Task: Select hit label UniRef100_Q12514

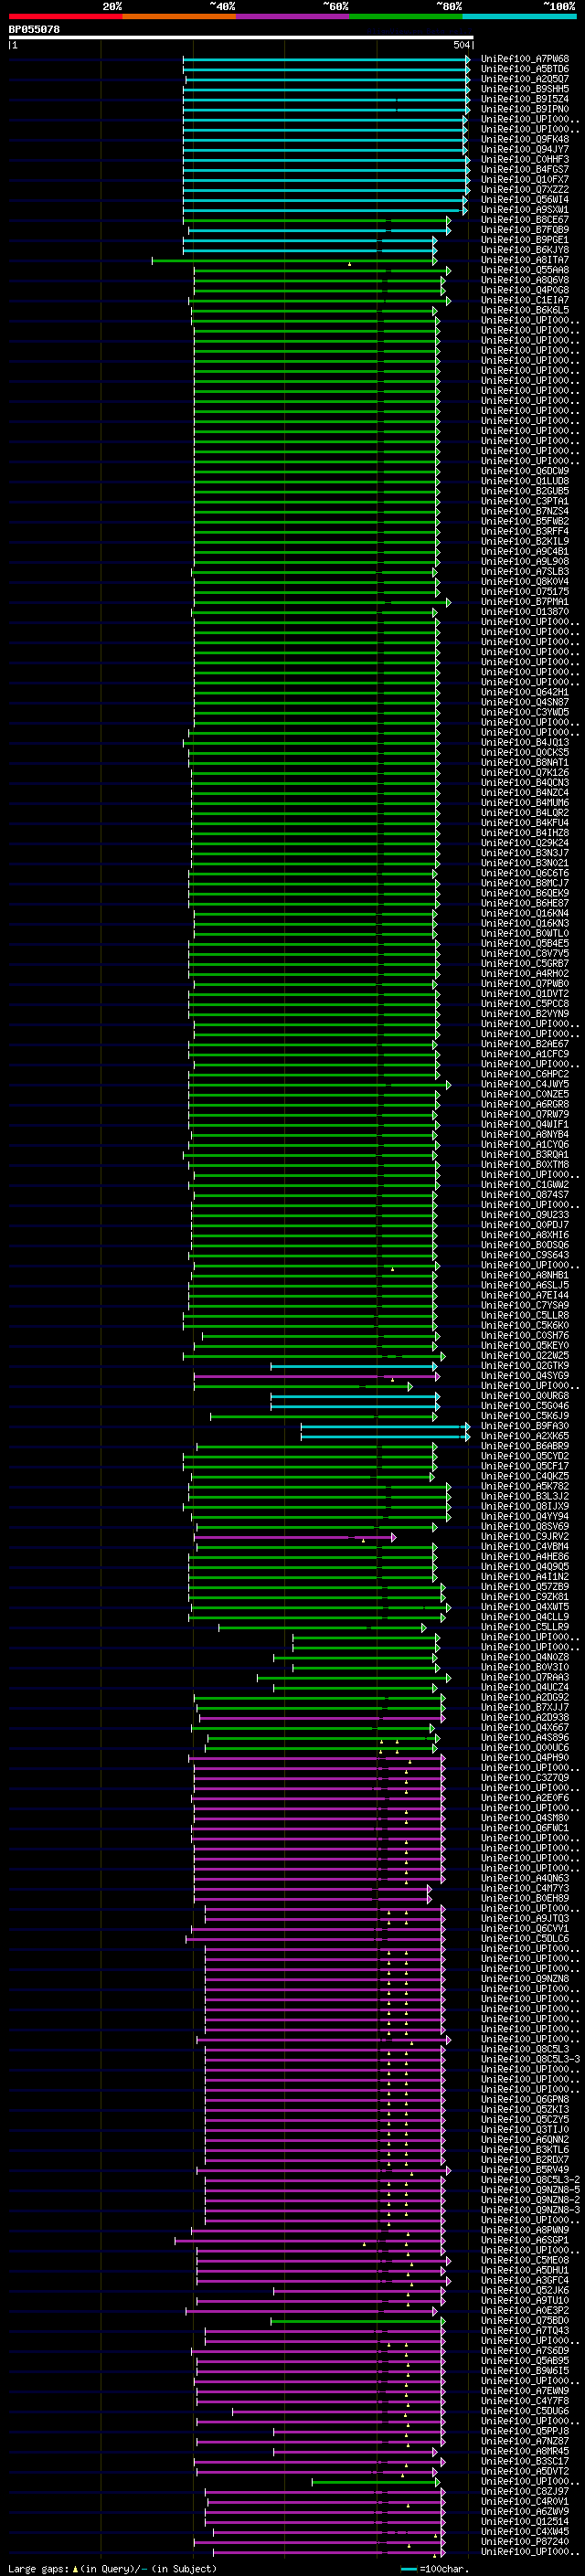Action: click(x=525, y=2521)
